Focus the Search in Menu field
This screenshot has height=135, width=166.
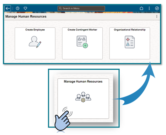pyautogui.click(x=81, y=8)
